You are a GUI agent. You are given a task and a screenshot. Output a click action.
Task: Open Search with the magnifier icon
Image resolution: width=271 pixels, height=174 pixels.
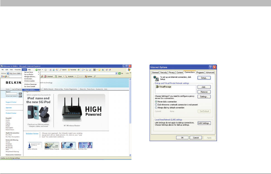coord(60,69)
